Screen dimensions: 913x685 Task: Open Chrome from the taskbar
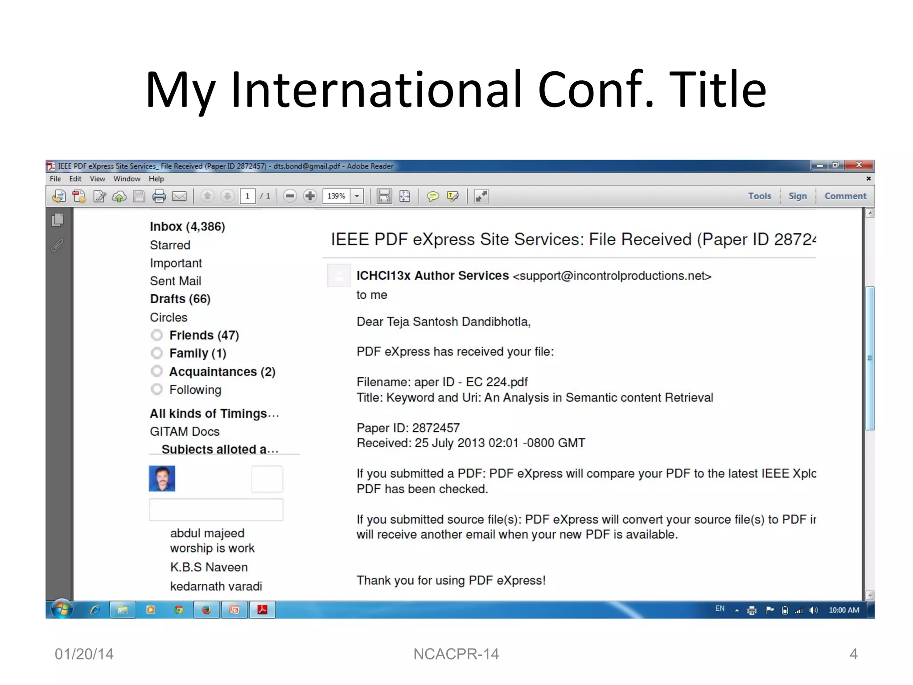point(178,610)
